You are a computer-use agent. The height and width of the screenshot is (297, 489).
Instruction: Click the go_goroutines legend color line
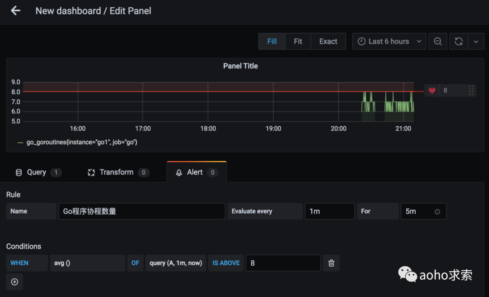[x=20, y=142]
